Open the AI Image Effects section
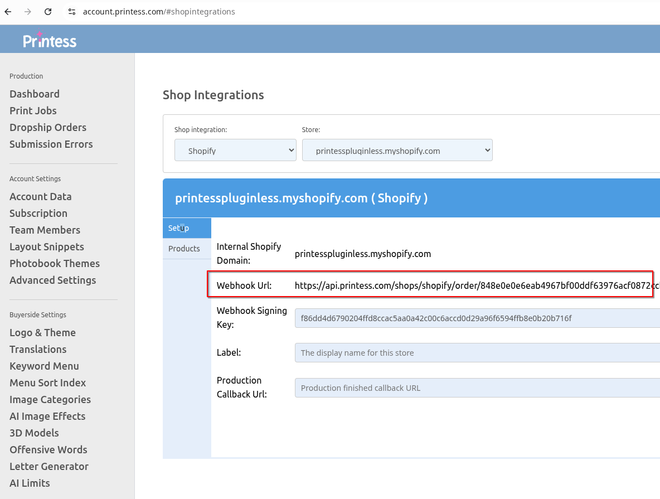Screen dimensions: 660x499 (47, 416)
